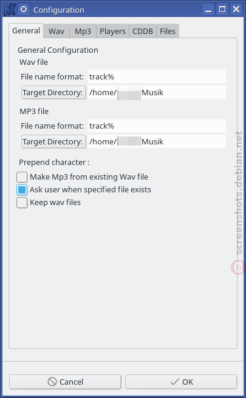Viewport: 246px width, 398px height.
Task: Click the Cancel button
Action: pyautogui.click(x=65, y=382)
